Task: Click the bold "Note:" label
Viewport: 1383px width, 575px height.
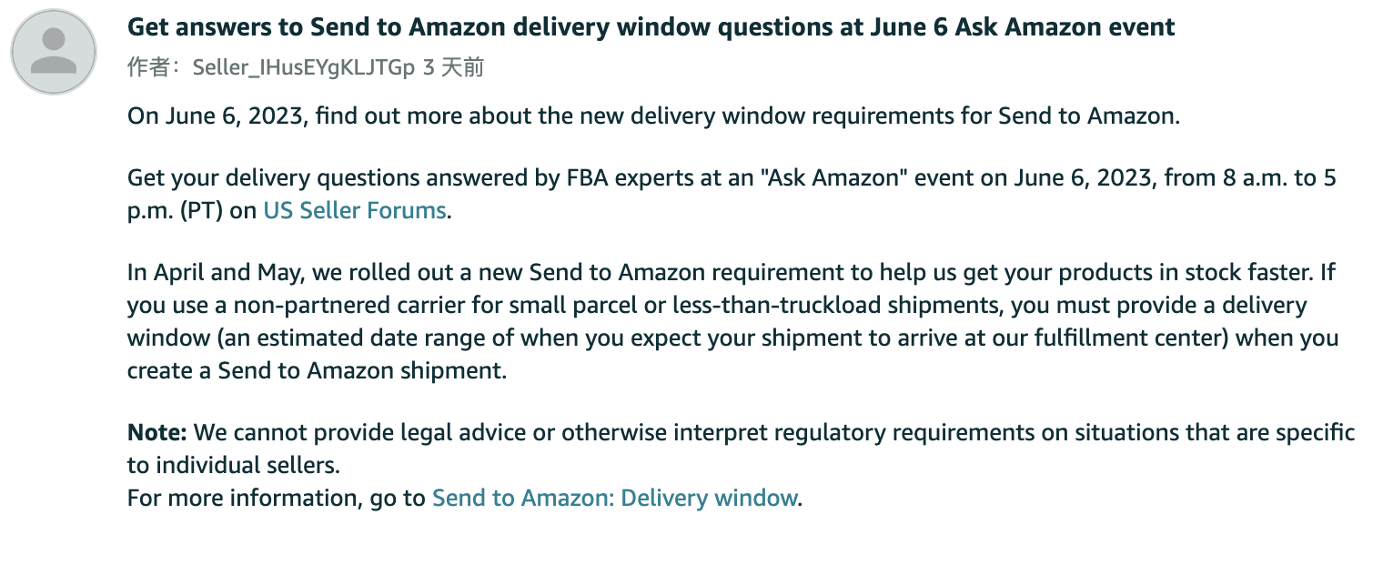Action: coord(157,432)
